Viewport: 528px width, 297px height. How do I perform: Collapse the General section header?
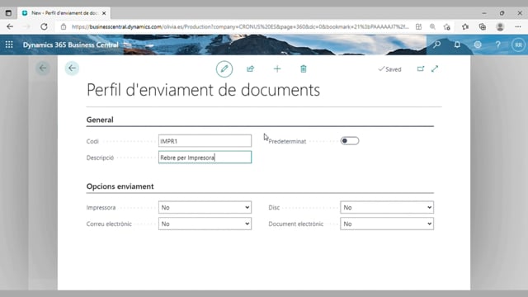tap(100, 120)
